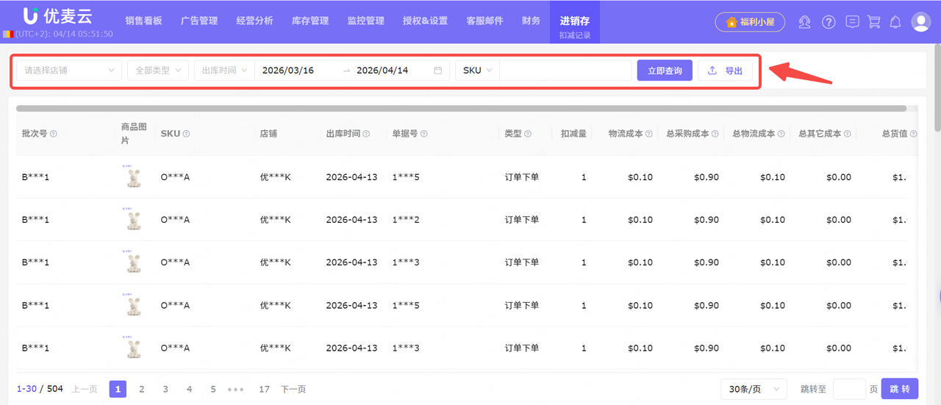Screen dimensions: 941x405
Task: Click the 跳转 jump button
Action: (900, 389)
